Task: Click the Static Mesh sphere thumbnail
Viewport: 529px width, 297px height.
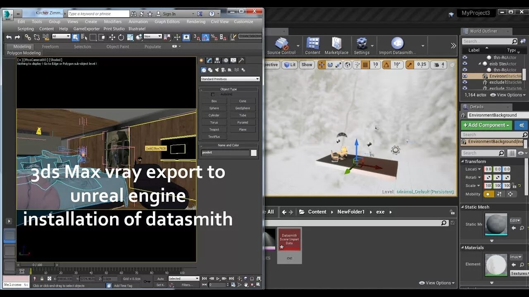Action: [496, 225]
